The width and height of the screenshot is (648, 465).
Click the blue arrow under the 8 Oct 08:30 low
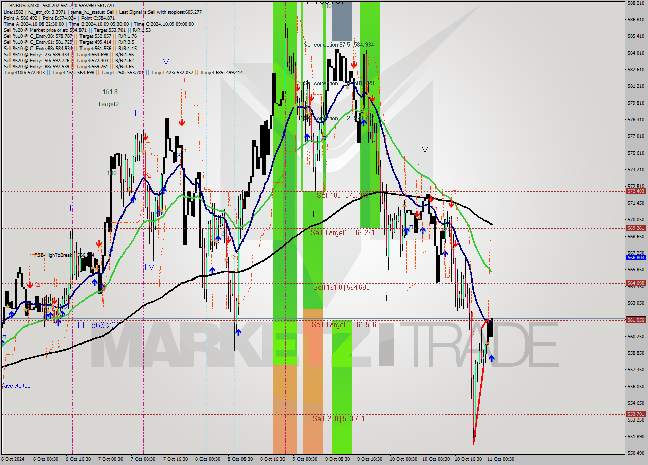[x=238, y=332]
